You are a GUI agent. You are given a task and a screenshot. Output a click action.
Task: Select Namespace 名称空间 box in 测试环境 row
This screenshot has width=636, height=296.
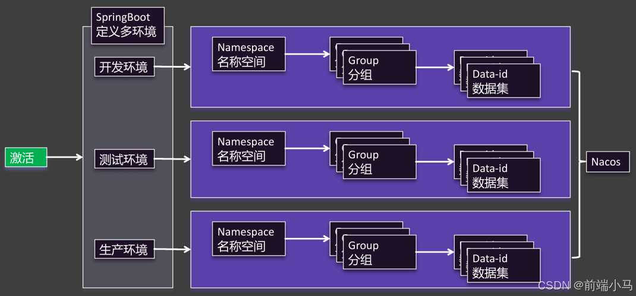click(248, 148)
